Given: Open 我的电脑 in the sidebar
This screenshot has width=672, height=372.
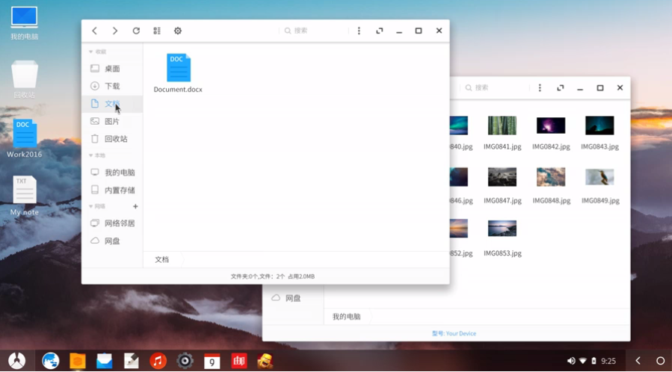Looking at the screenshot, I should [x=112, y=173].
